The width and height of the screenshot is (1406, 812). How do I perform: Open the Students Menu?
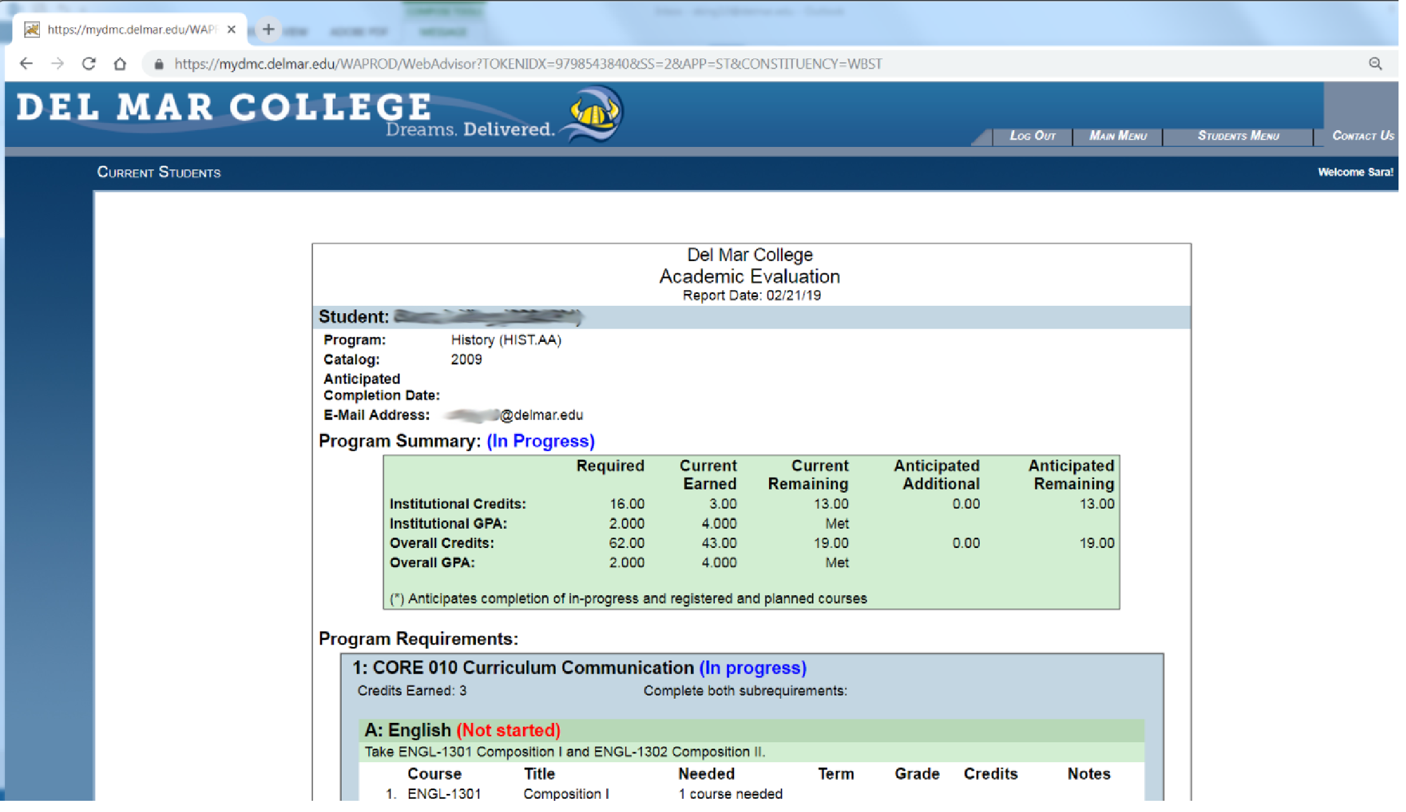pyautogui.click(x=1238, y=136)
